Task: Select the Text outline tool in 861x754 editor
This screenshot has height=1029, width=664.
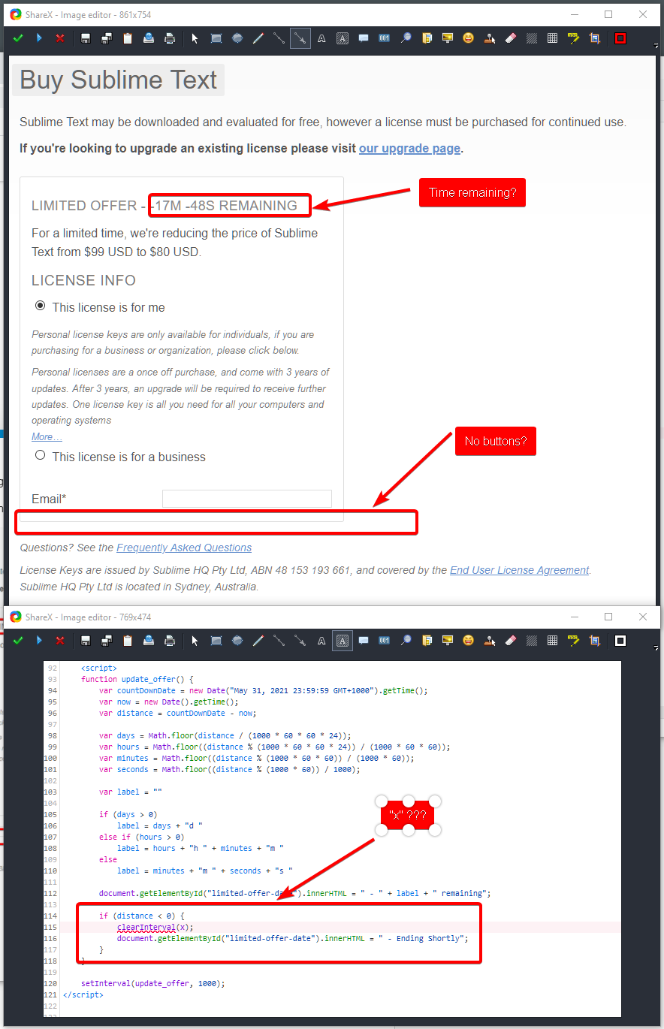Action: tap(321, 38)
